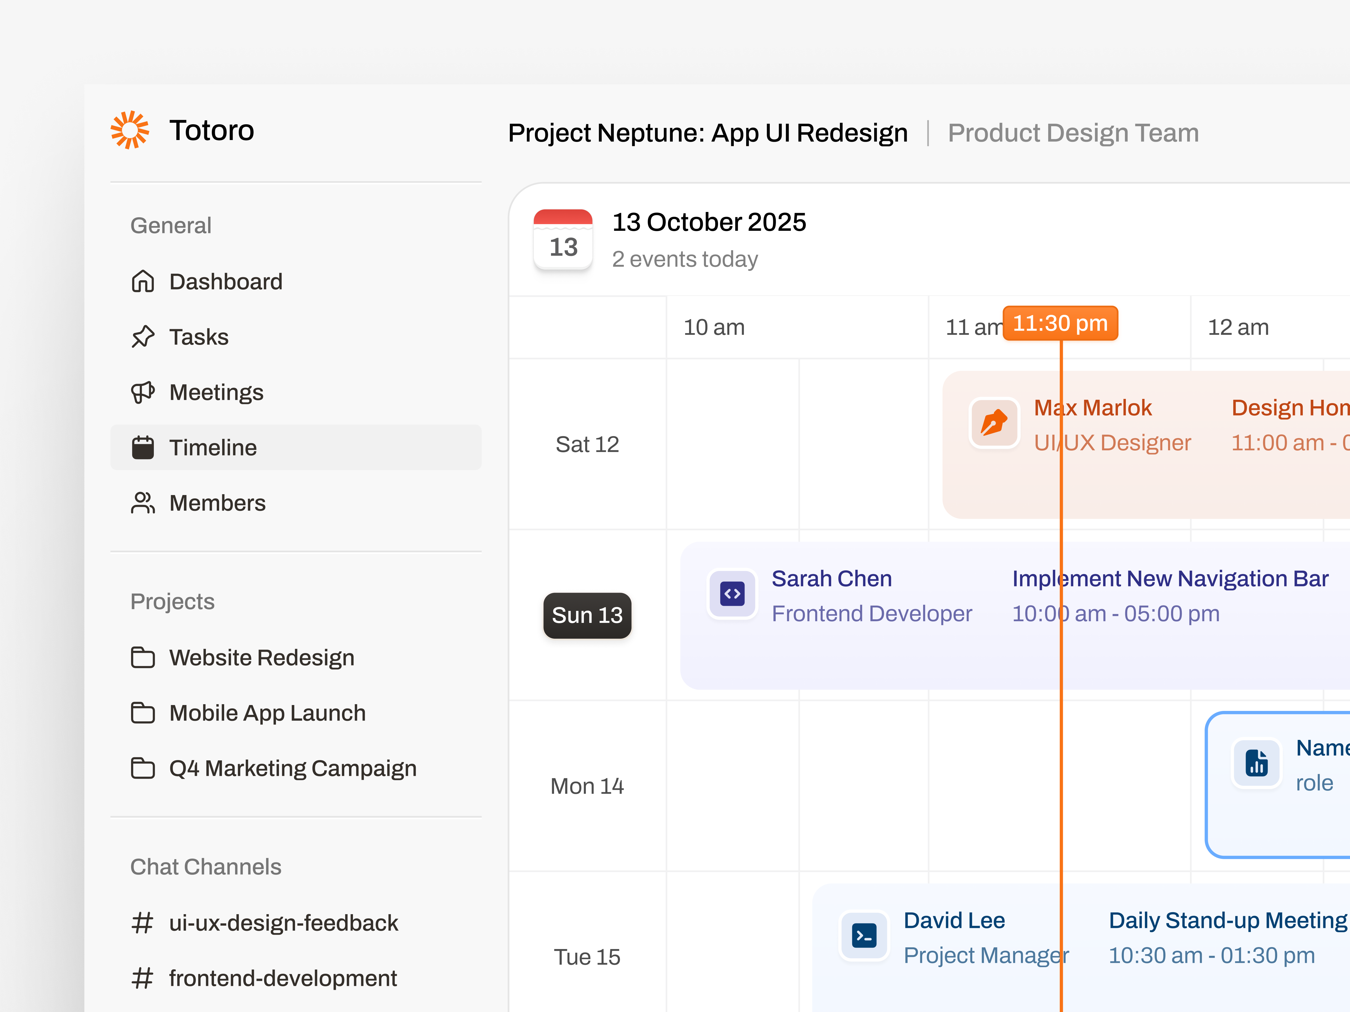This screenshot has width=1350, height=1012.
Task: Click Max Marlok's pen nib icon
Action: click(x=994, y=423)
